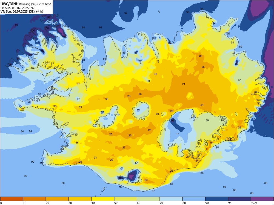Click the 77 value in western Iceland
The image size is (274, 205).
click(78, 99)
